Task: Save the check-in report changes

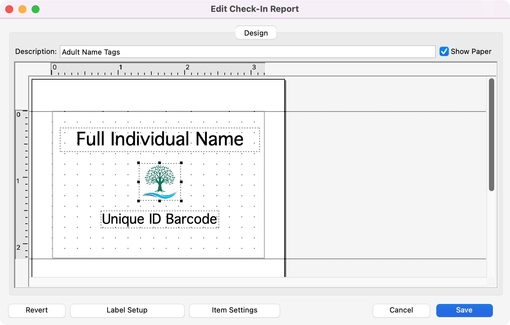Action: (x=464, y=310)
